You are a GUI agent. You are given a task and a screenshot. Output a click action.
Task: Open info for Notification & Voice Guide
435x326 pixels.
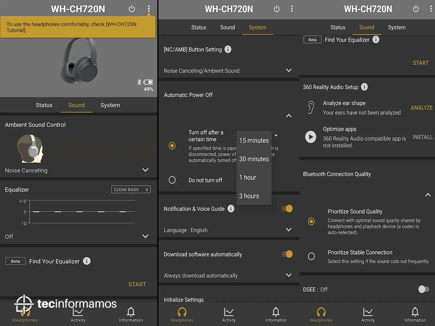coord(231,208)
